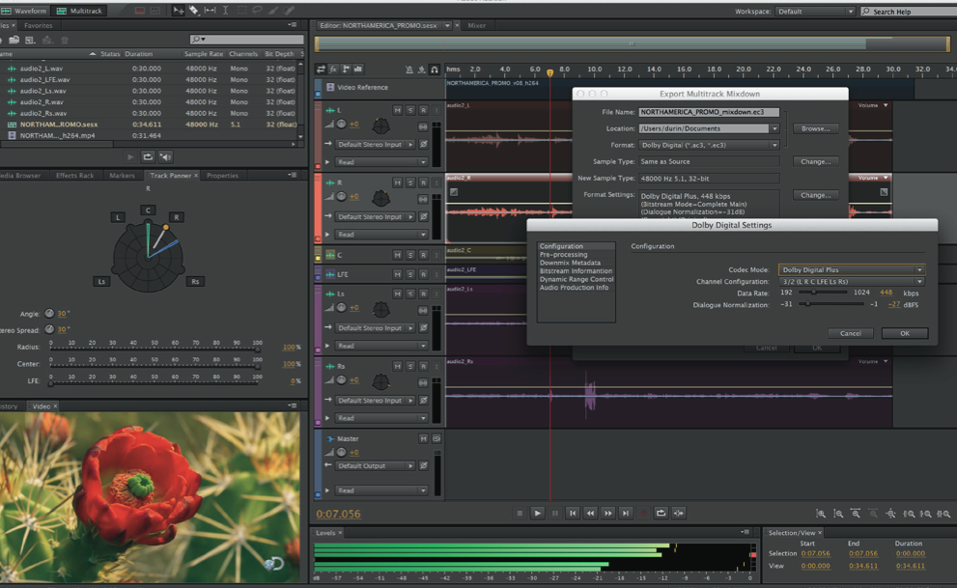The height and width of the screenshot is (588, 957).
Task: Mute the L track
Action: [x=397, y=110]
